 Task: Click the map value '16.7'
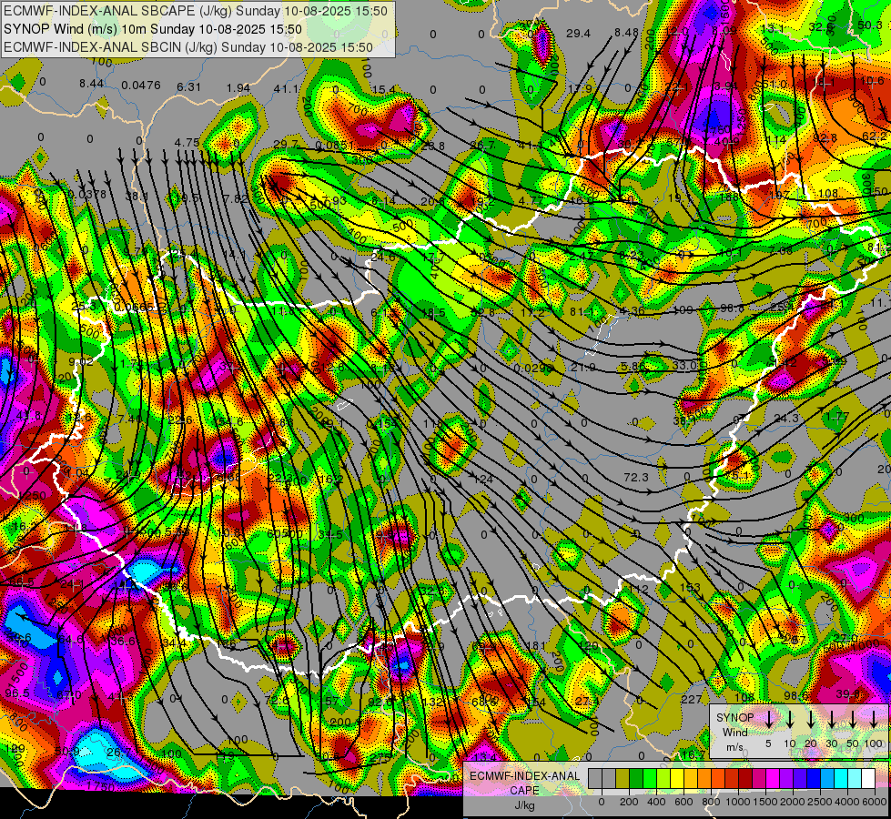click(x=694, y=754)
